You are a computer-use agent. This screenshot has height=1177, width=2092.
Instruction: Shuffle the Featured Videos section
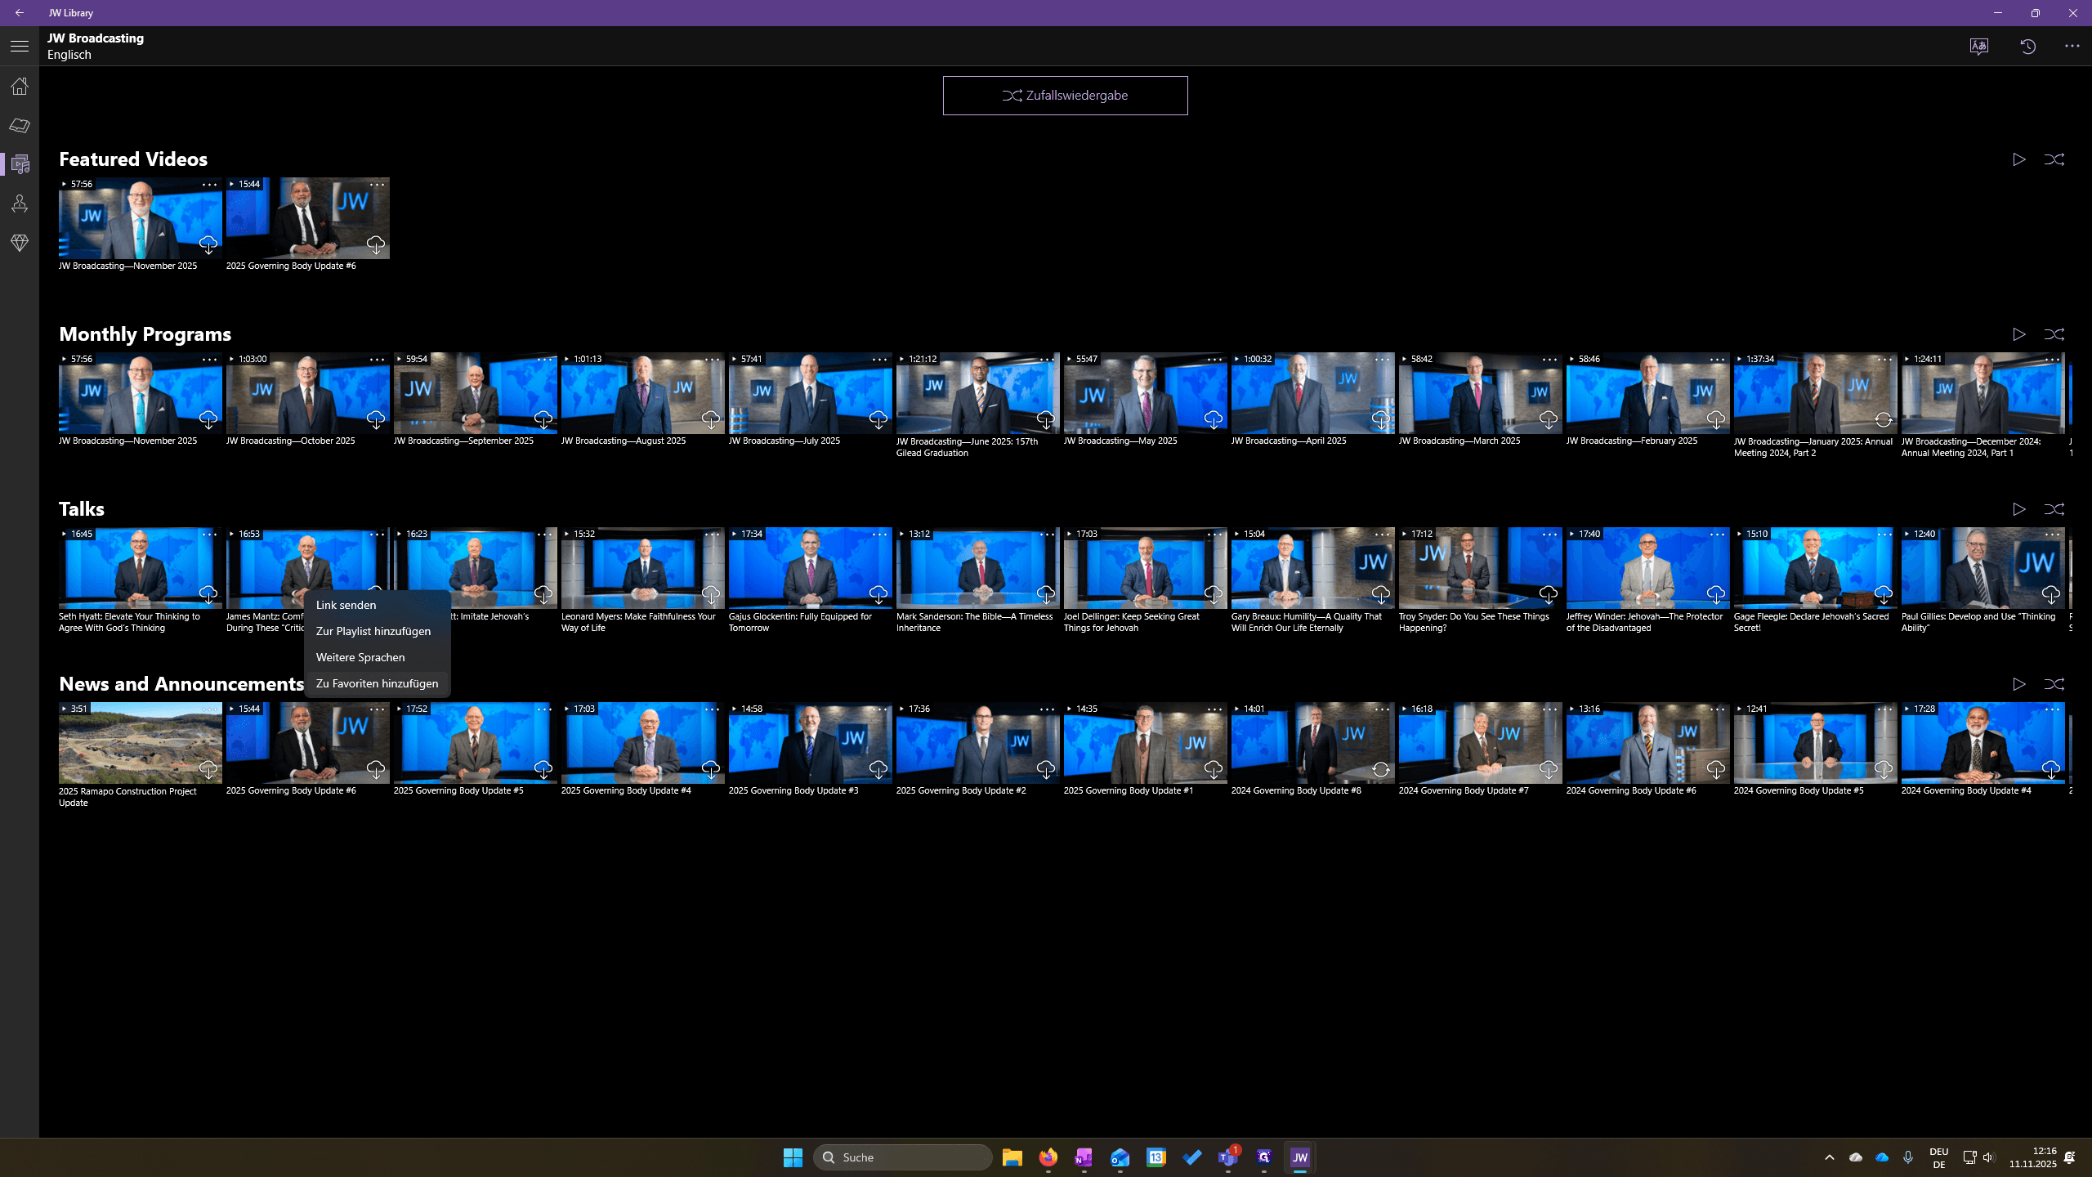(x=2054, y=159)
